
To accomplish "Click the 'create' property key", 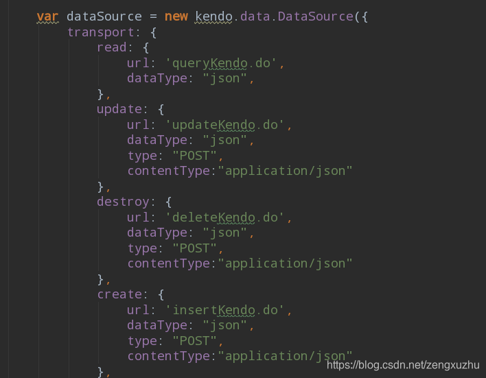I will click(x=119, y=294).
